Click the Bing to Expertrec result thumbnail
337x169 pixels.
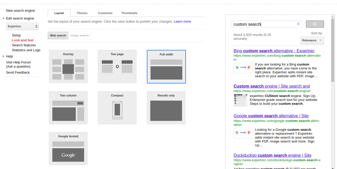pyautogui.click(x=243, y=68)
